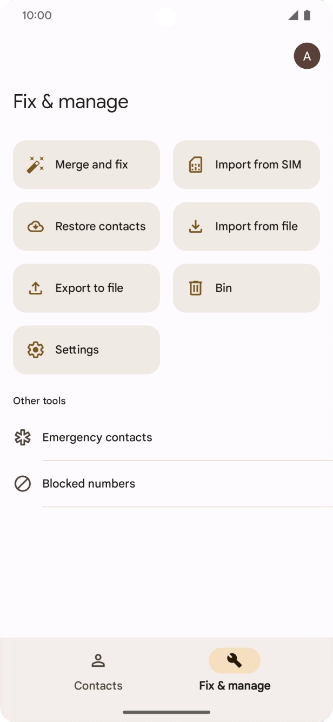Tap the Settings gear icon
Viewport: 333px width, 722px height.
35,350
